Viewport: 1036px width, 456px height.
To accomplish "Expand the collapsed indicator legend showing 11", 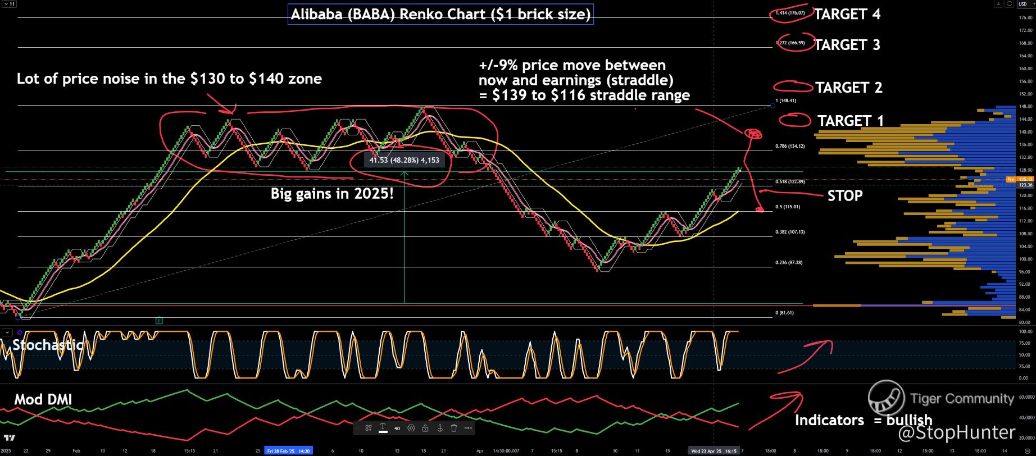I will 10,4.
